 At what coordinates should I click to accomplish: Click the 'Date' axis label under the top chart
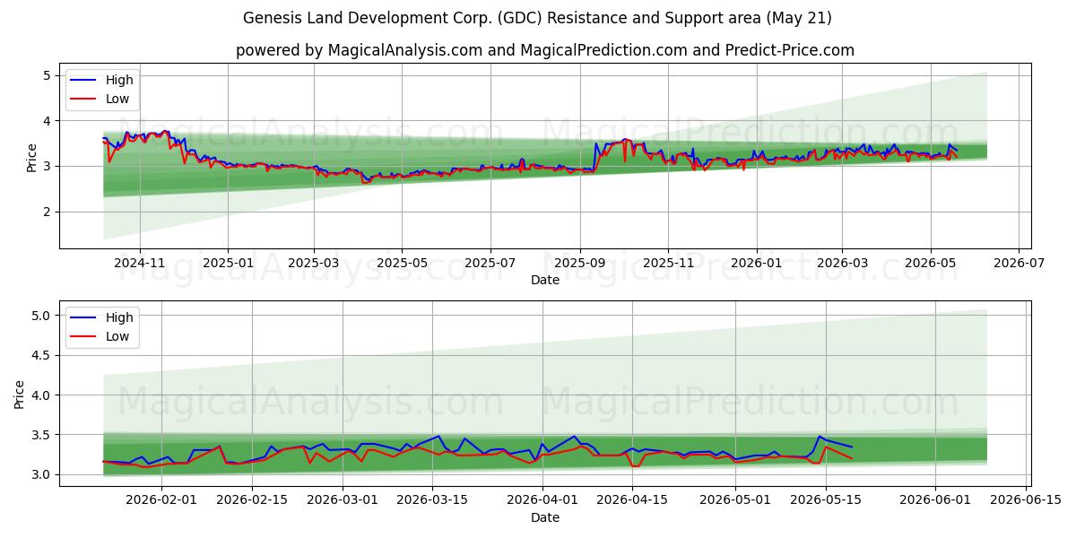pyautogui.click(x=544, y=280)
